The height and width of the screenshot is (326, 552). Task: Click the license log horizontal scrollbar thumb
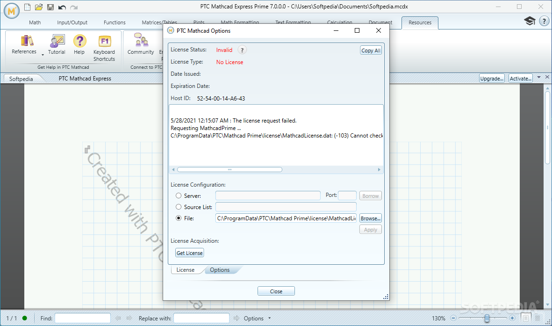click(229, 169)
